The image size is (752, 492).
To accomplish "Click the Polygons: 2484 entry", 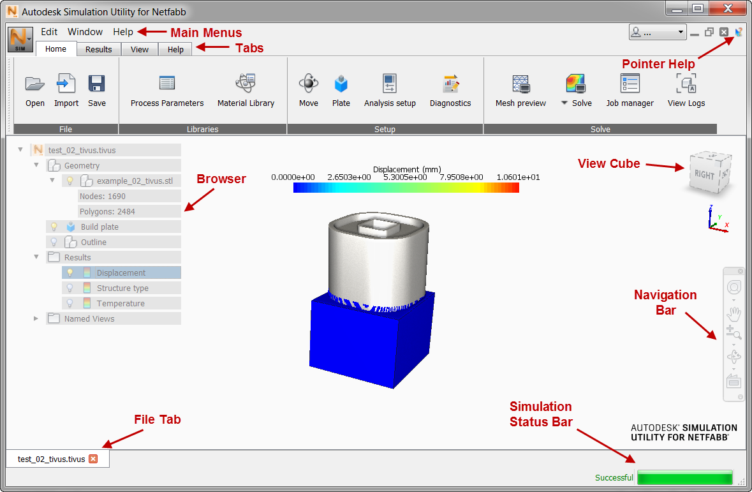I will pos(129,211).
